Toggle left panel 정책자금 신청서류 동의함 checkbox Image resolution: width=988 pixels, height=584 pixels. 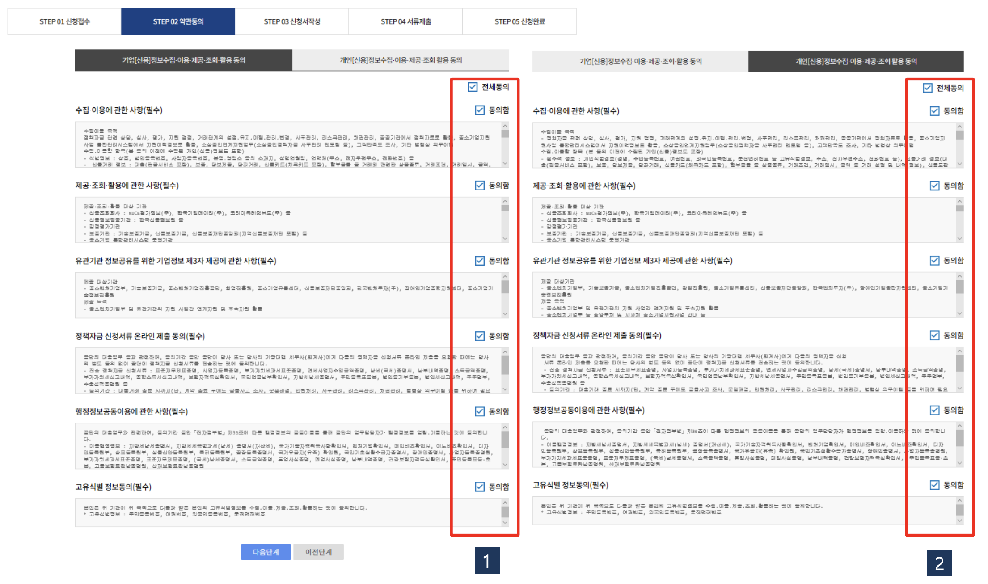[480, 336]
